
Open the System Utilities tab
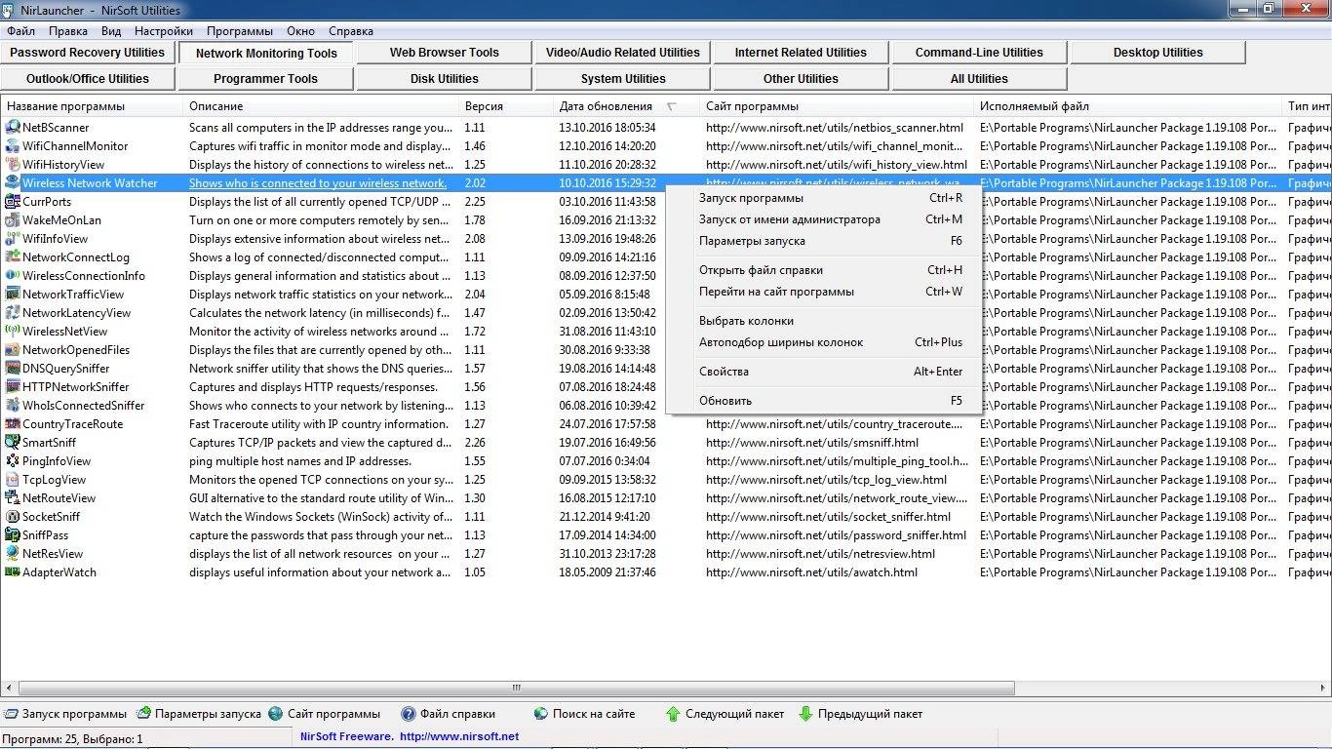click(x=622, y=79)
